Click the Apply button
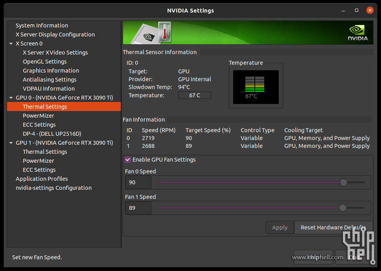 coord(280,227)
